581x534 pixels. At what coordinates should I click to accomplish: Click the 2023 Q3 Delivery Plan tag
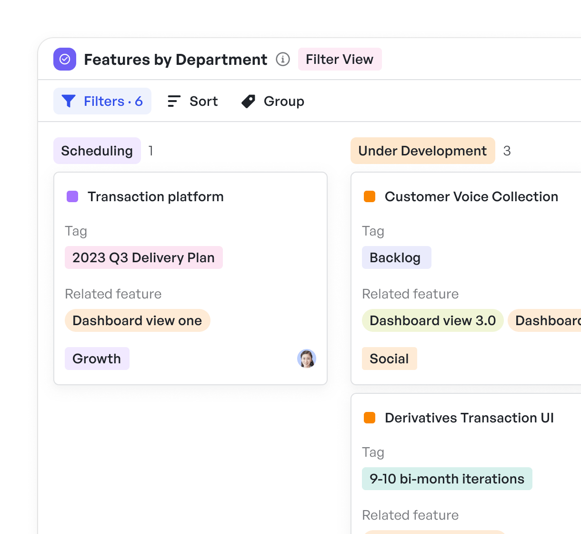click(144, 257)
